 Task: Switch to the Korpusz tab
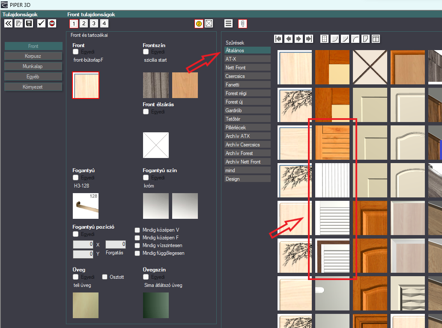[33, 56]
